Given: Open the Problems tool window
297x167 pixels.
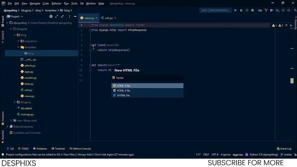Looking at the screenshot, I should [40, 148].
